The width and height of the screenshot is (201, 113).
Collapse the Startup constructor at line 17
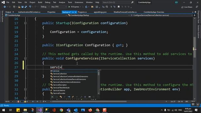[25, 23]
